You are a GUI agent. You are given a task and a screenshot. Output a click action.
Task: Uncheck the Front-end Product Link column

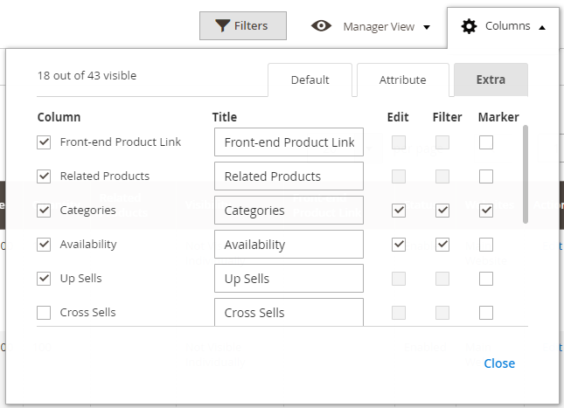tap(44, 142)
